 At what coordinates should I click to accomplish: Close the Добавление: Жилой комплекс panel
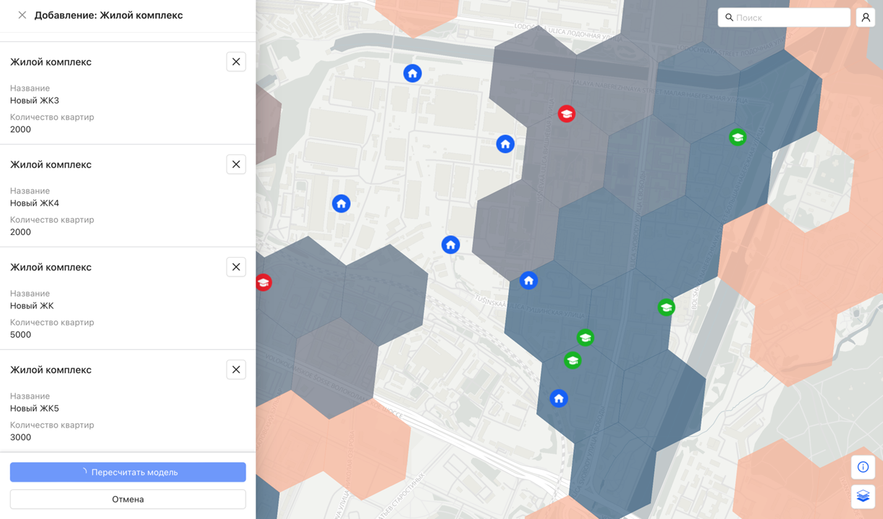[x=22, y=15]
